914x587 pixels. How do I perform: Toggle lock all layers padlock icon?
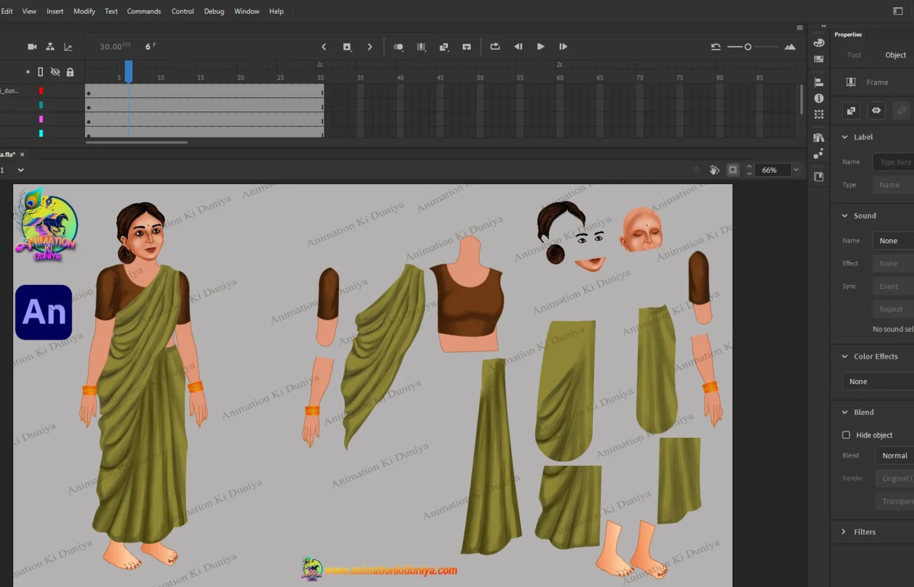click(x=70, y=72)
